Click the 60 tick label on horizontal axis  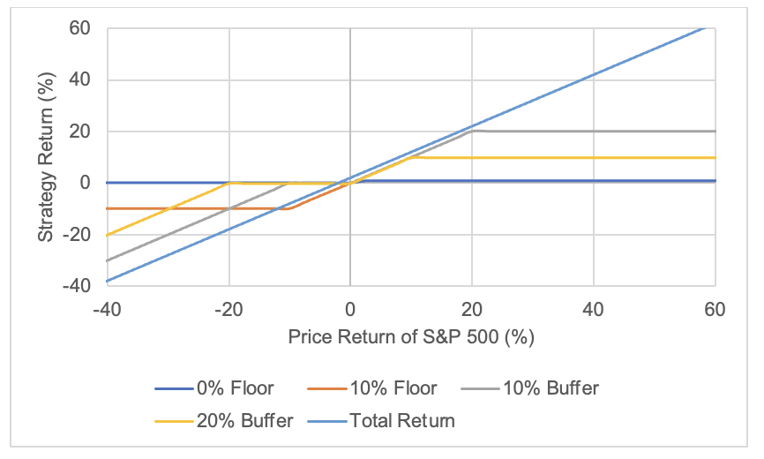715,310
